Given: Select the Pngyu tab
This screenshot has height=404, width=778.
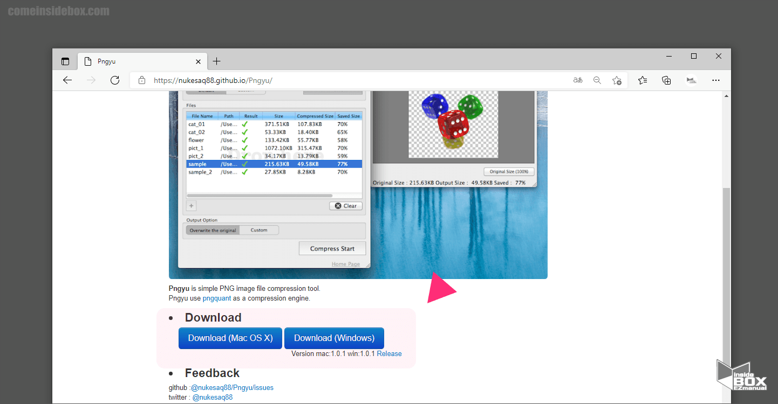Looking at the screenshot, I should 142,61.
